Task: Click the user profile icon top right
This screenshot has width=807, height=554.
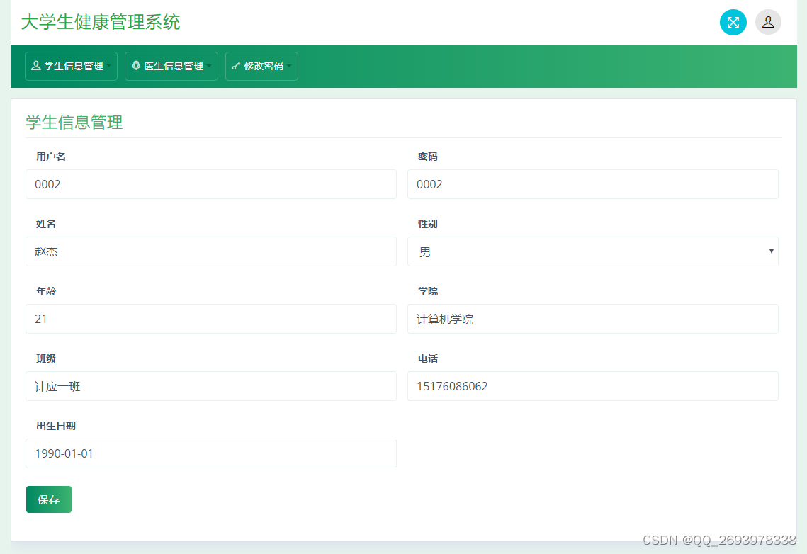Action: coord(768,22)
